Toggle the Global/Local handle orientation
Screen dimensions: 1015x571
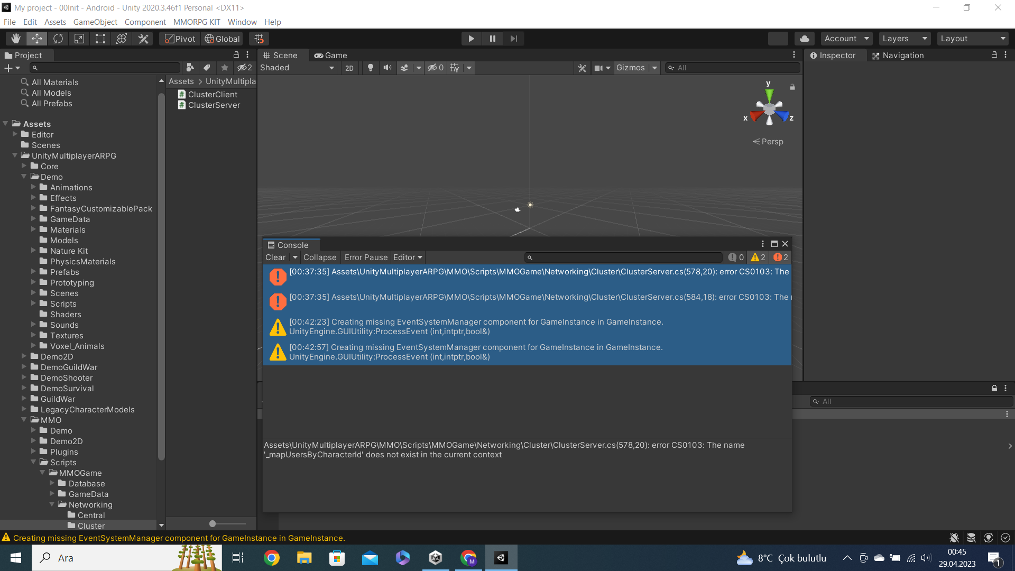click(x=222, y=38)
